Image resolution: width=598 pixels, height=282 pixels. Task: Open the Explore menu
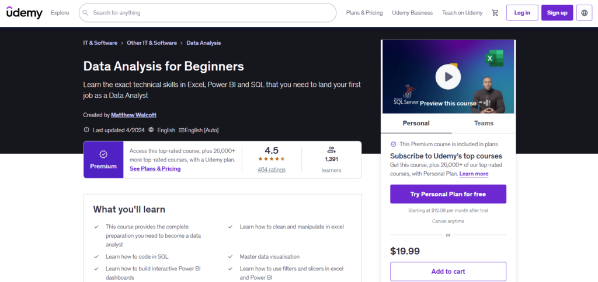(x=60, y=13)
